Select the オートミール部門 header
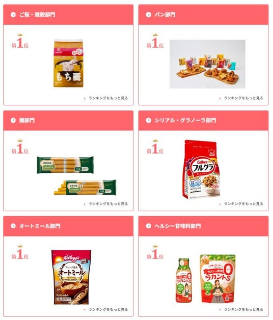This screenshot has width=273, height=320. [68, 226]
